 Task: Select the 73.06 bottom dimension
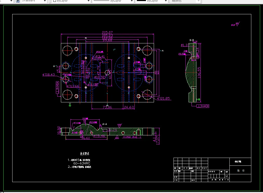pos(107,107)
